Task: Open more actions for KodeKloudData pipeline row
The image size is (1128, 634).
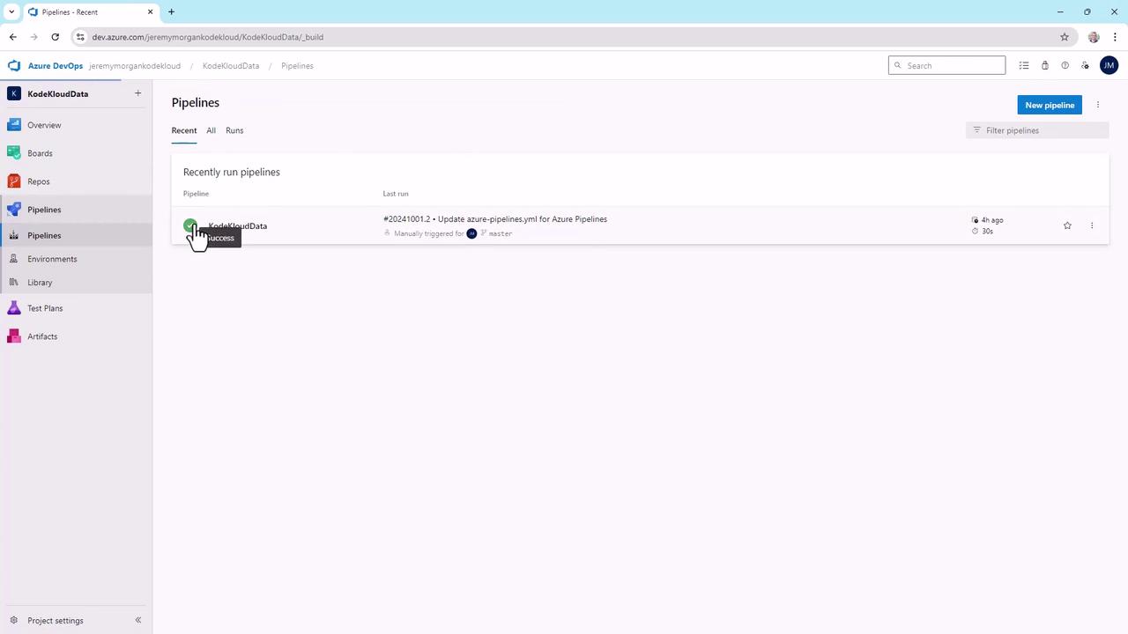Action: 1092,226
